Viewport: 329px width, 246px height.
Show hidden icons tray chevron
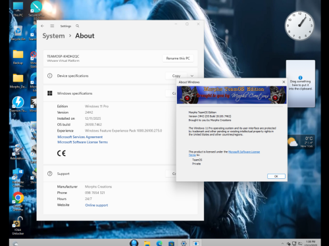click(282, 243)
